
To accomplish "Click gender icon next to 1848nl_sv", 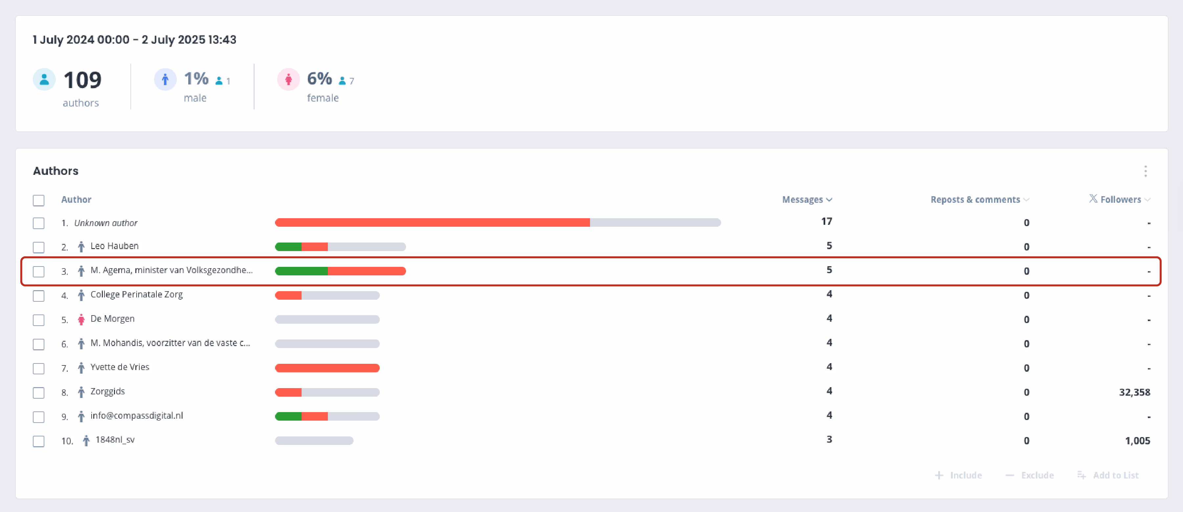I will coord(86,441).
